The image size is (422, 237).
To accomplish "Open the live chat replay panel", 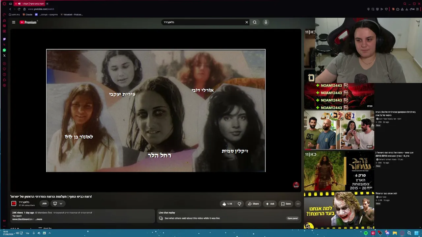I will (x=292, y=218).
